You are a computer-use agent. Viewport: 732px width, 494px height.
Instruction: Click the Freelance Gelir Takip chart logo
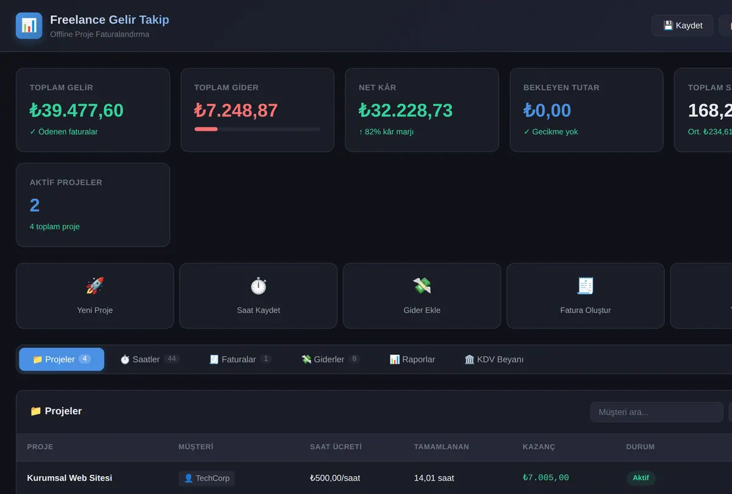click(29, 26)
